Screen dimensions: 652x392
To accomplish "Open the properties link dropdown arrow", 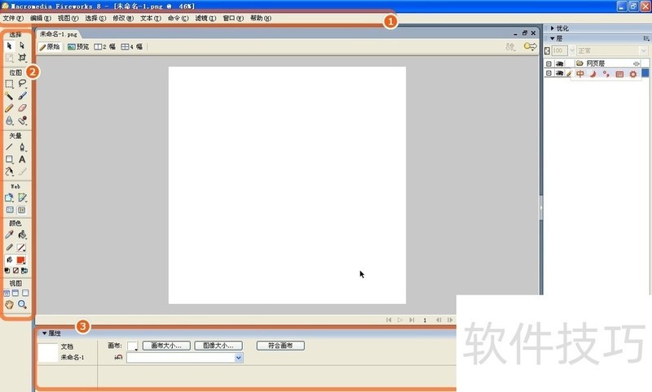I will click(x=239, y=358).
